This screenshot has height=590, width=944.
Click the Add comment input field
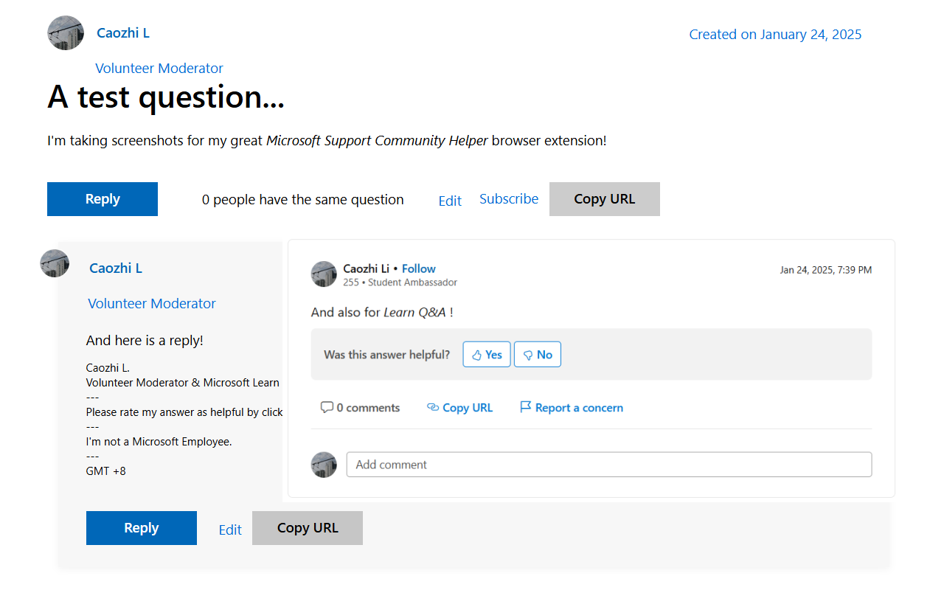click(x=609, y=465)
